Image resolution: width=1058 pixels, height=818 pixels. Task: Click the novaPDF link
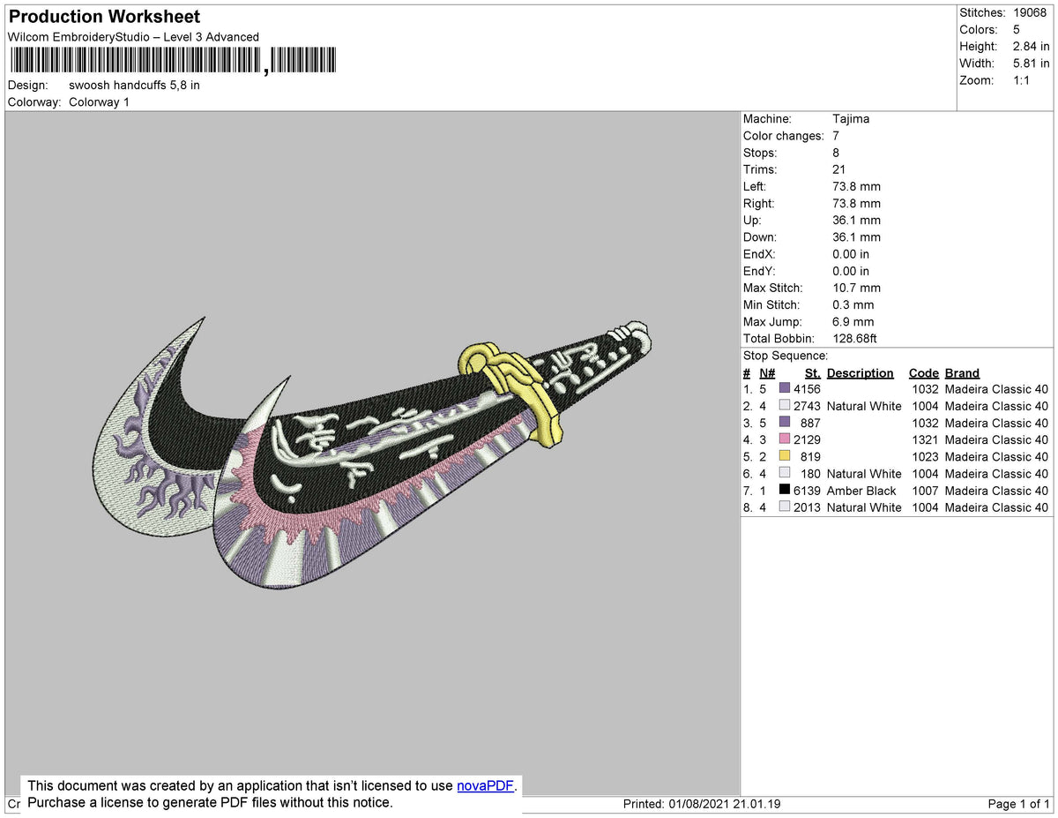pos(485,785)
